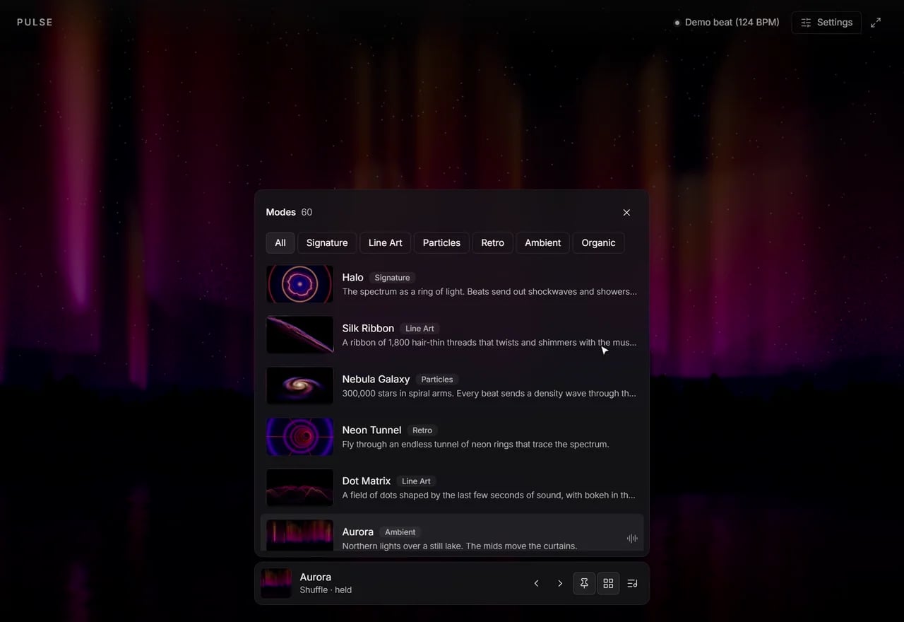904x622 pixels.
Task: Open the Neon Tunnel thumbnail
Action: [300, 437]
